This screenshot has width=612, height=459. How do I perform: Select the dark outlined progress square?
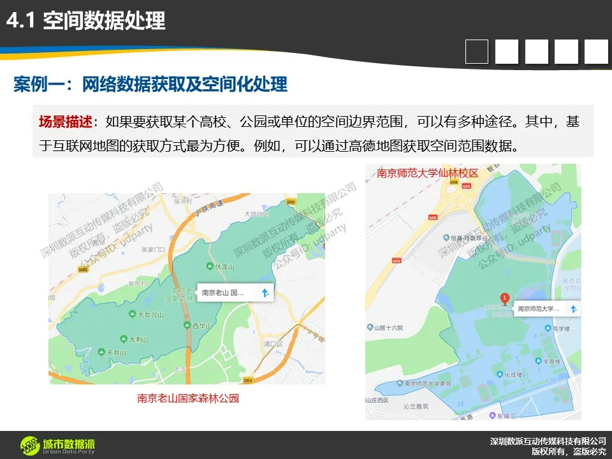point(477,52)
